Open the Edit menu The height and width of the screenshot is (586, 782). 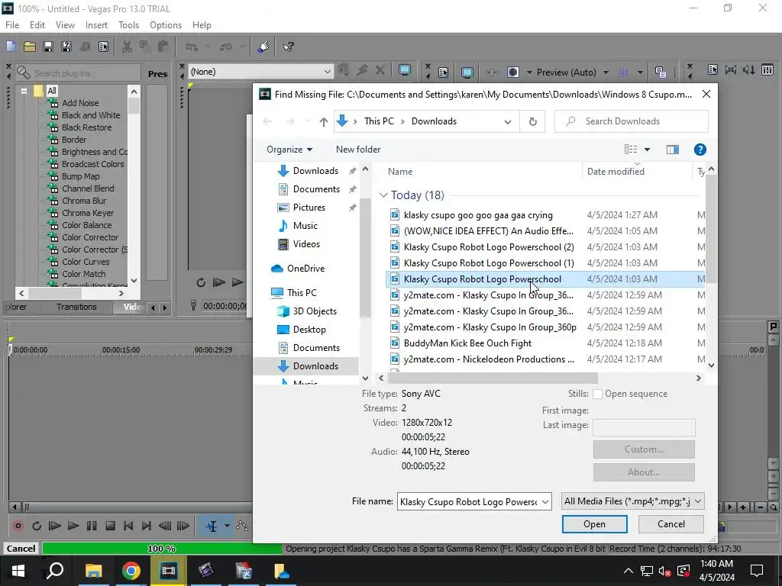(x=37, y=25)
